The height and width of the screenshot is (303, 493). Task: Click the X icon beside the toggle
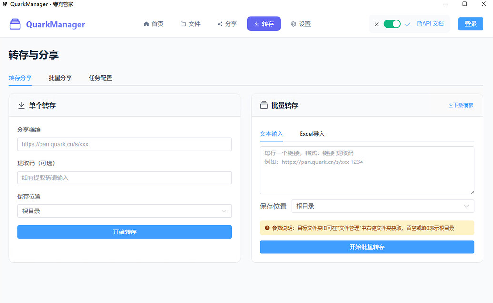click(x=377, y=24)
